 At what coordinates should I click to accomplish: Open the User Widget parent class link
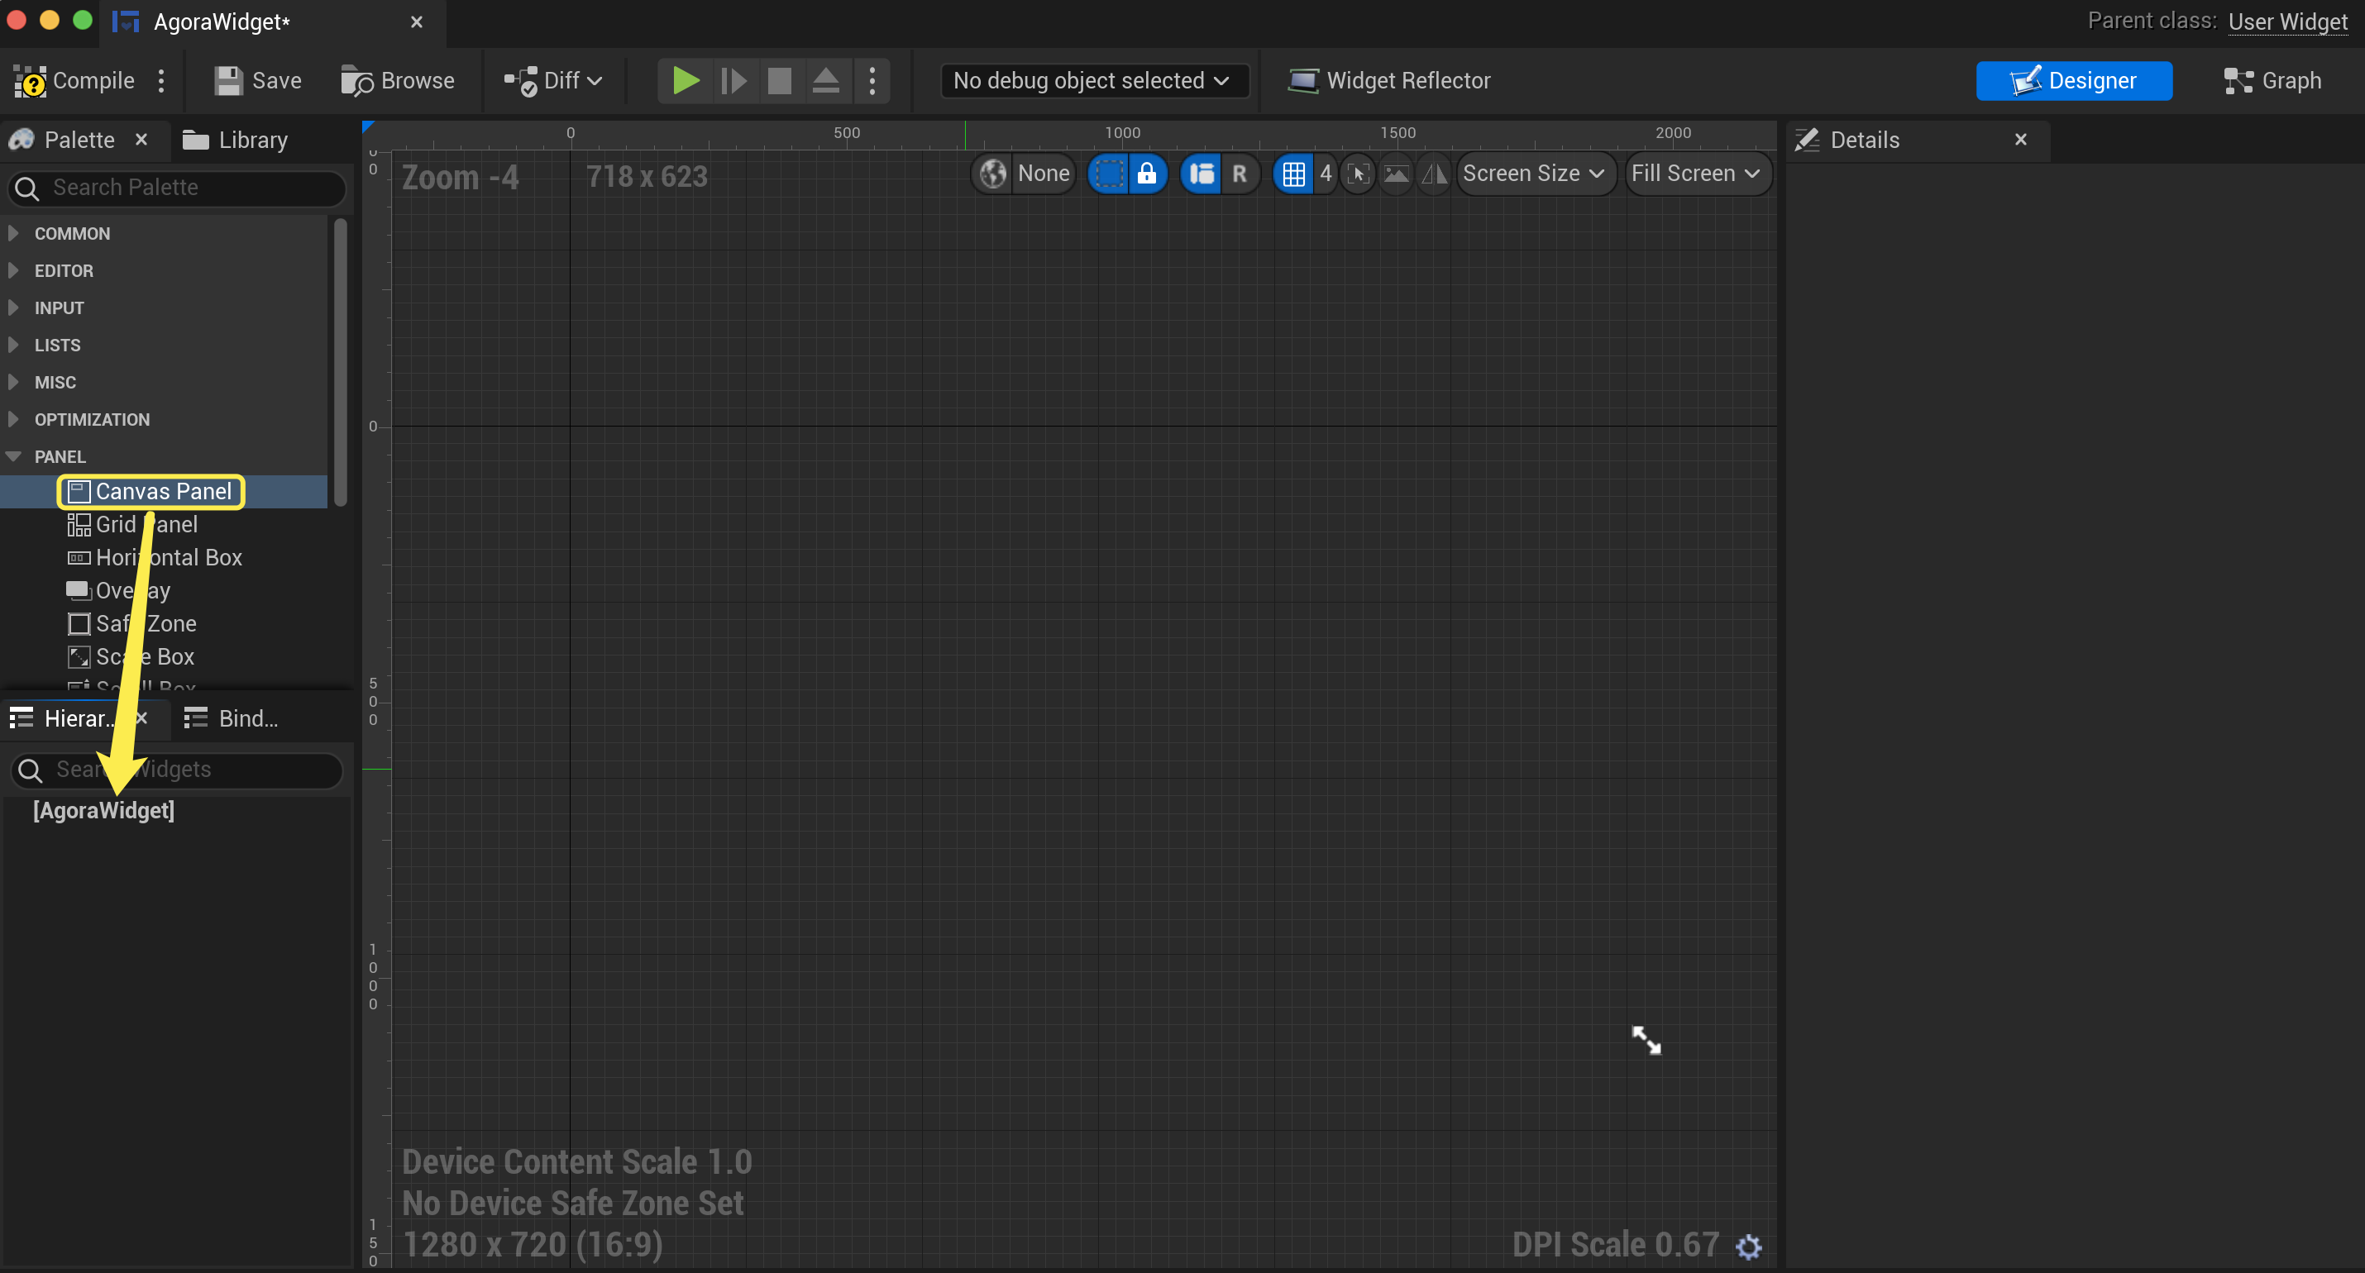2287,21
